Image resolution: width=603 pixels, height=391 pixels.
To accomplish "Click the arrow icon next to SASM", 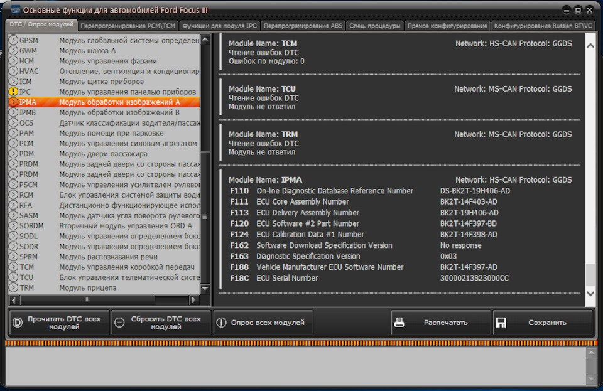I will click(x=13, y=216).
